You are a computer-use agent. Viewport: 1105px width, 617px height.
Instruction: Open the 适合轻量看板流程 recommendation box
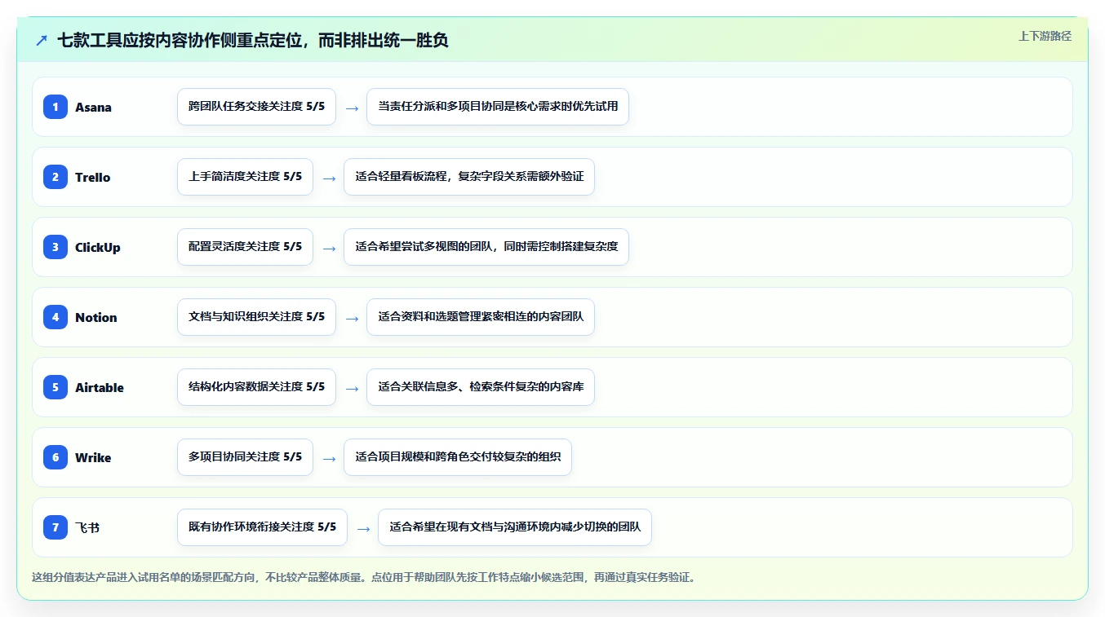click(469, 177)
